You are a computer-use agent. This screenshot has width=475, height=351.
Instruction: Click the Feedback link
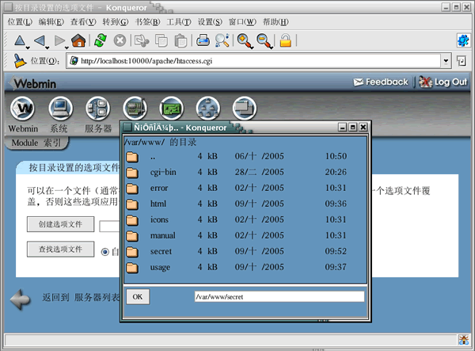coord(381,82)
